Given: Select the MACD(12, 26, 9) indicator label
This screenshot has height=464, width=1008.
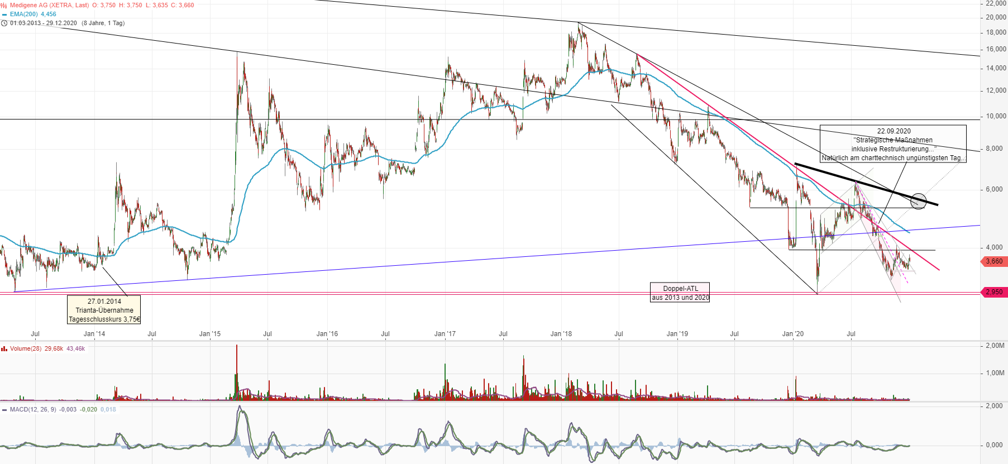Looking at the screenshot, I should tap(33, 409).
